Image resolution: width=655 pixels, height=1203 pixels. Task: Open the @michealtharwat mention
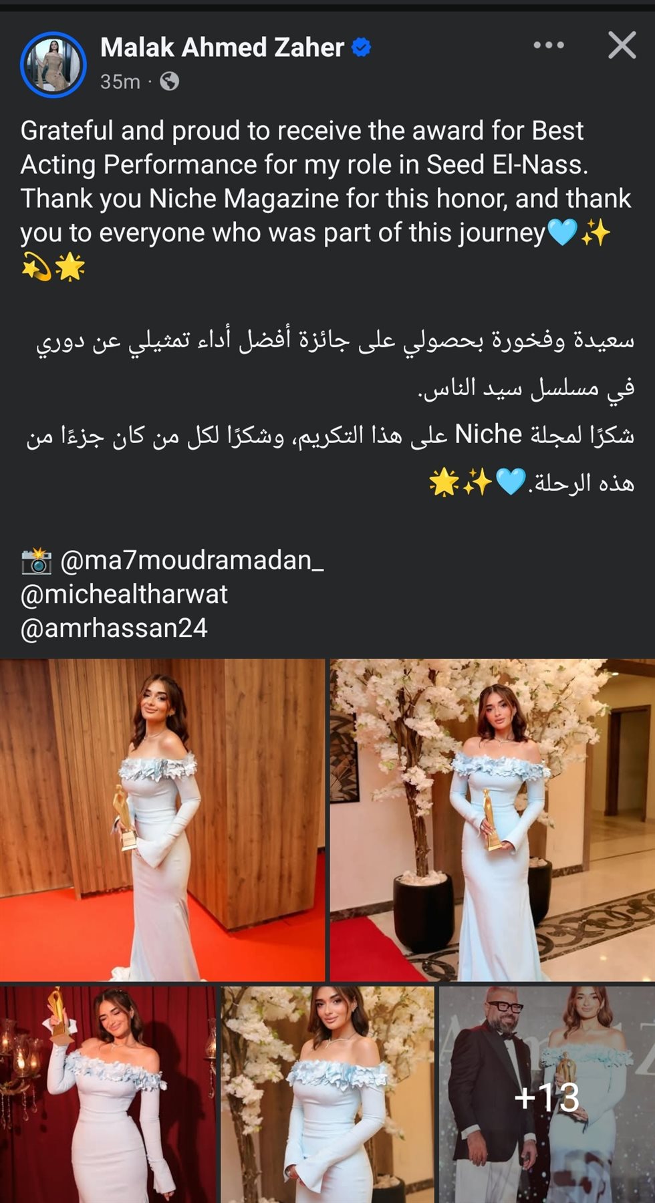click(124, 594)
